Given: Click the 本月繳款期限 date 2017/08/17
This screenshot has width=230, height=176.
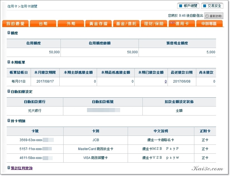Looking at the screenshot, I should pos(45,81).
